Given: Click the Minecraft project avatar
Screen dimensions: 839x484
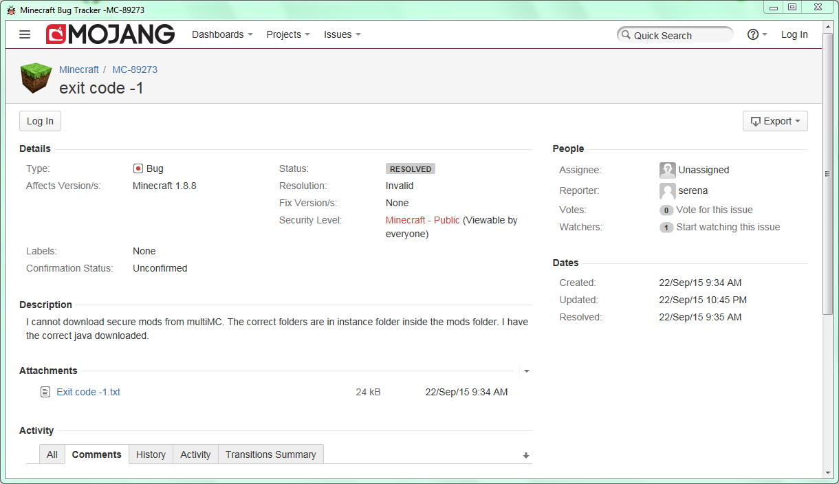Looking at the screenshot, I should click(36, 78).
